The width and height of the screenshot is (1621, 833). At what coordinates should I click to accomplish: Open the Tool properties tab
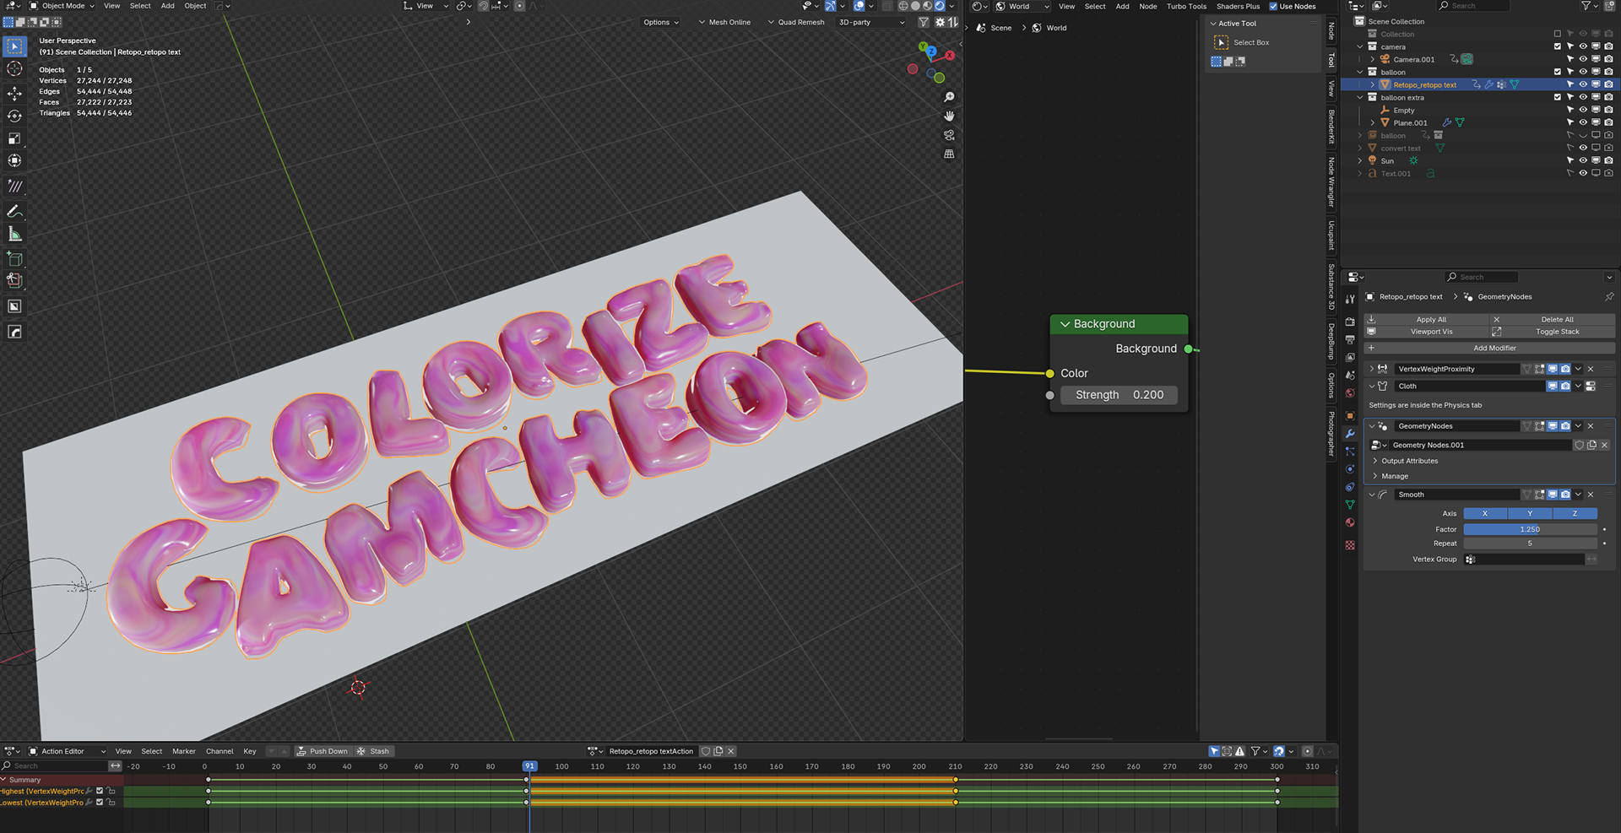click(1350, 299)
